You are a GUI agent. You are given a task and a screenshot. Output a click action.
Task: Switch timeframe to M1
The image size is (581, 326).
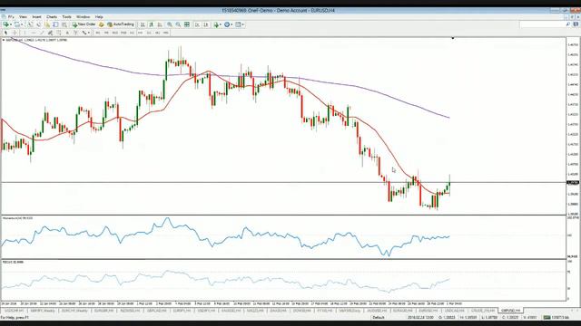coord(98,33)
